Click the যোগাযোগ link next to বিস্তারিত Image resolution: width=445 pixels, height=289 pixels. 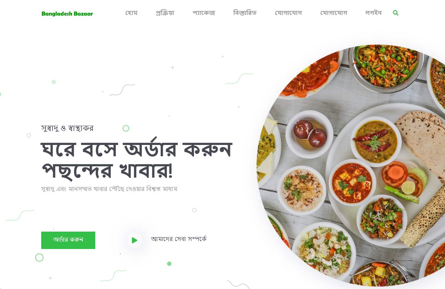[288, 13]
